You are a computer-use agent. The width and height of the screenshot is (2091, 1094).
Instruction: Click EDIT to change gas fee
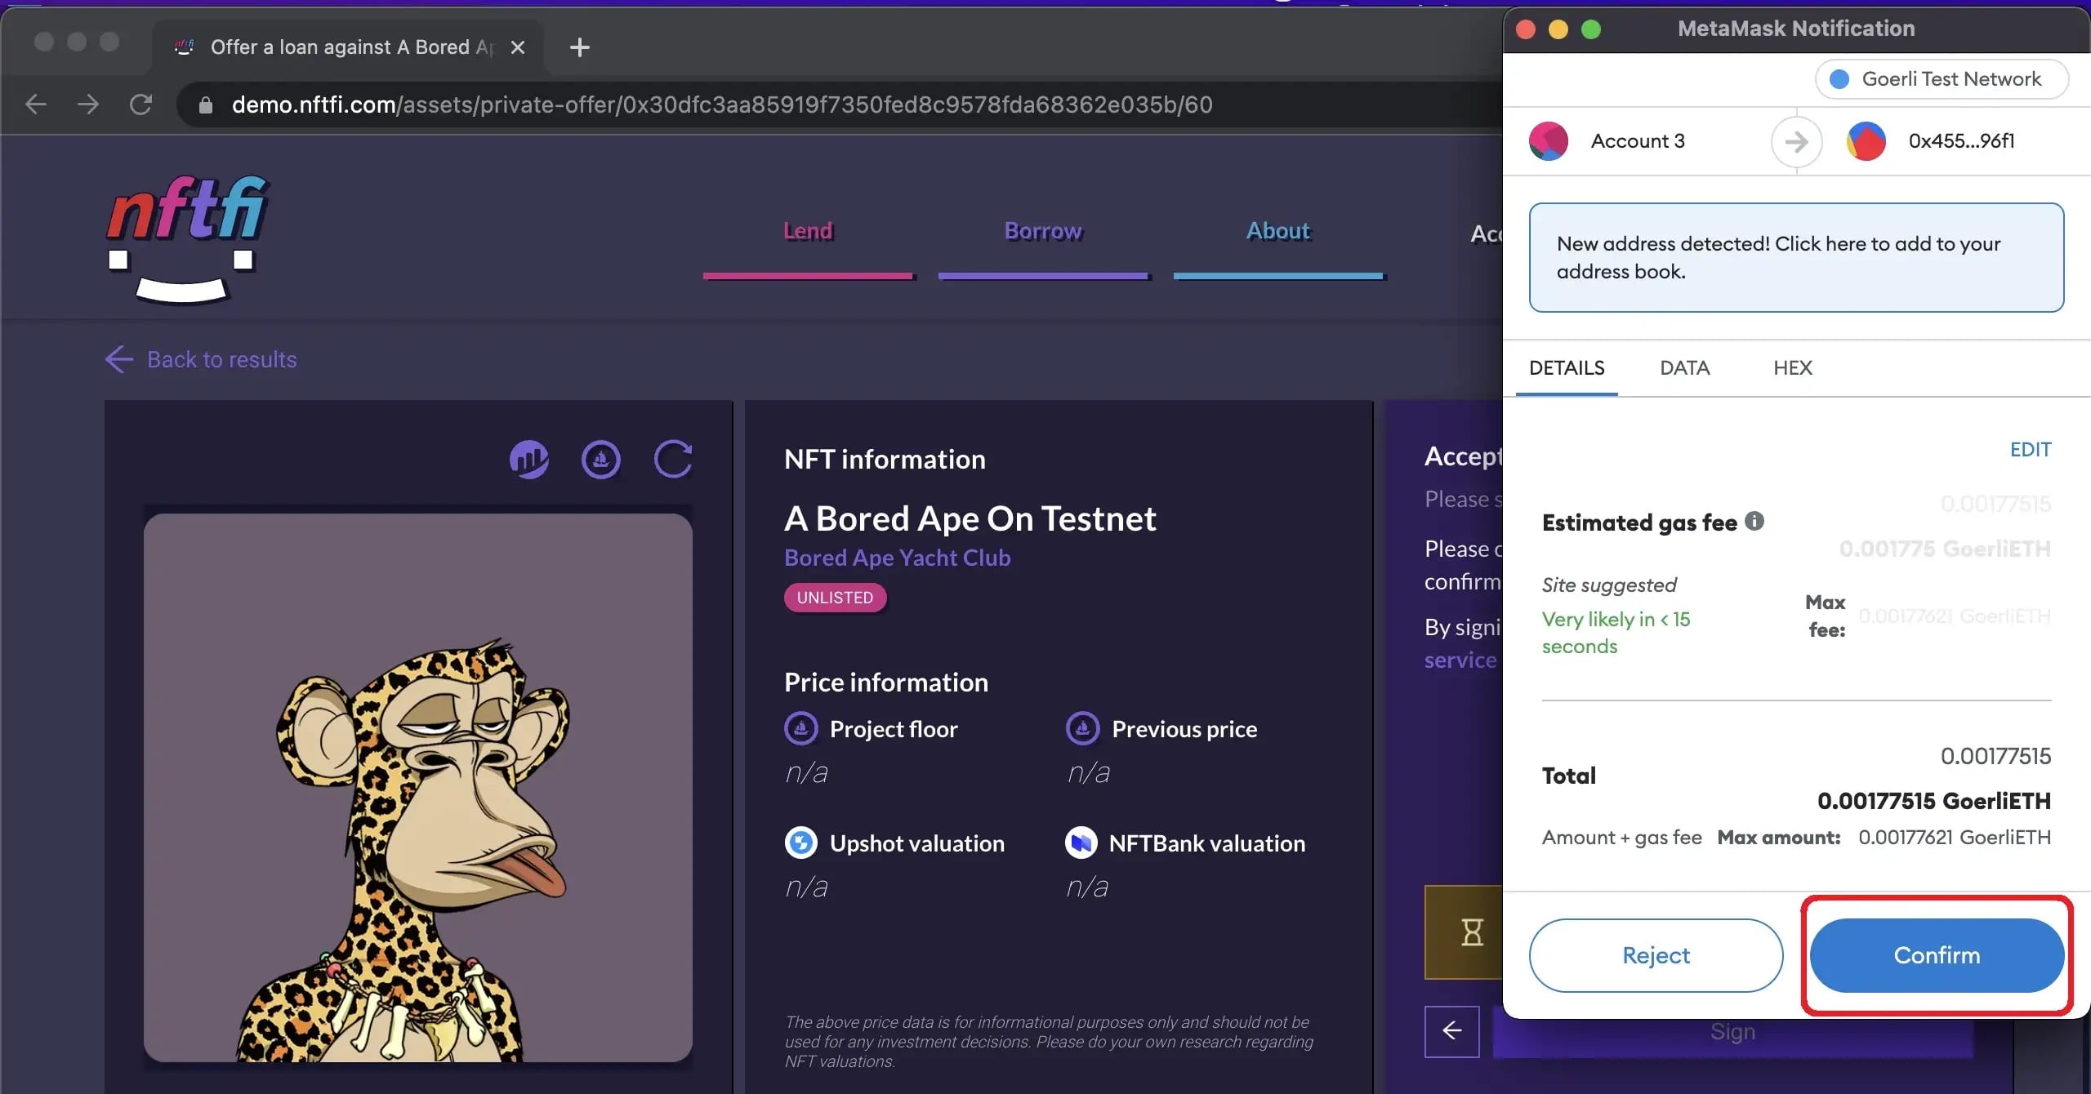(x=2031, y=450)
